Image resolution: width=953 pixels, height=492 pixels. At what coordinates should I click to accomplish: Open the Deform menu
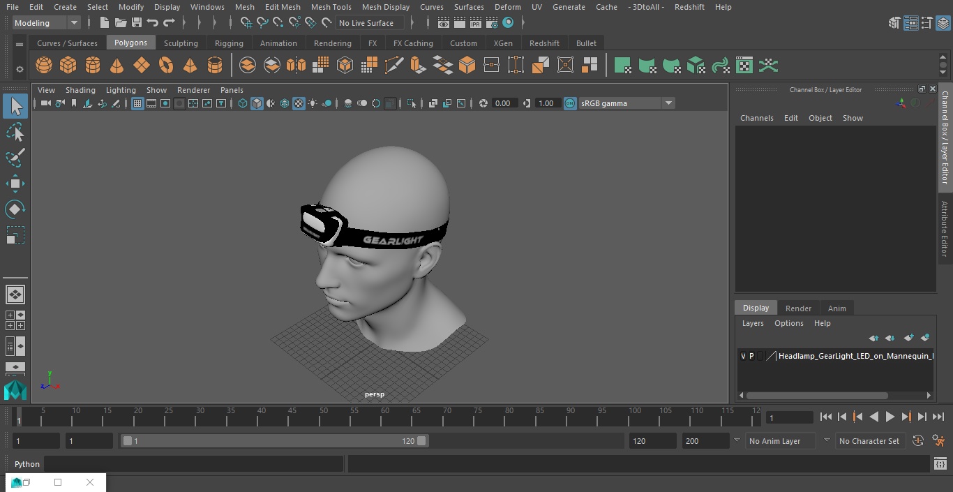point(507,7)
